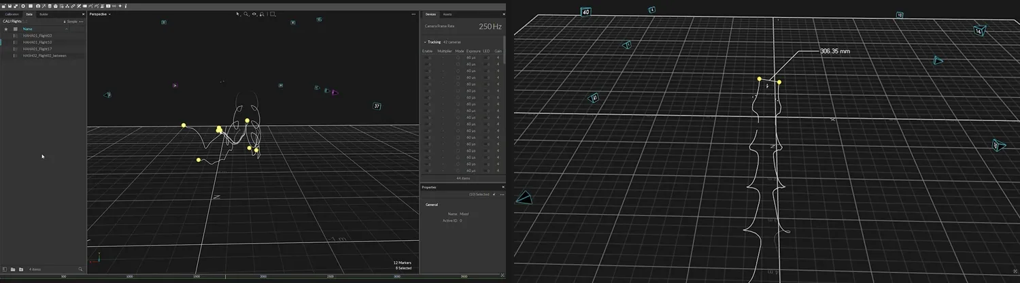Click the Name field showing Mixed in Properties
The height and width of the screenshot is (283, 1020).
464,214
